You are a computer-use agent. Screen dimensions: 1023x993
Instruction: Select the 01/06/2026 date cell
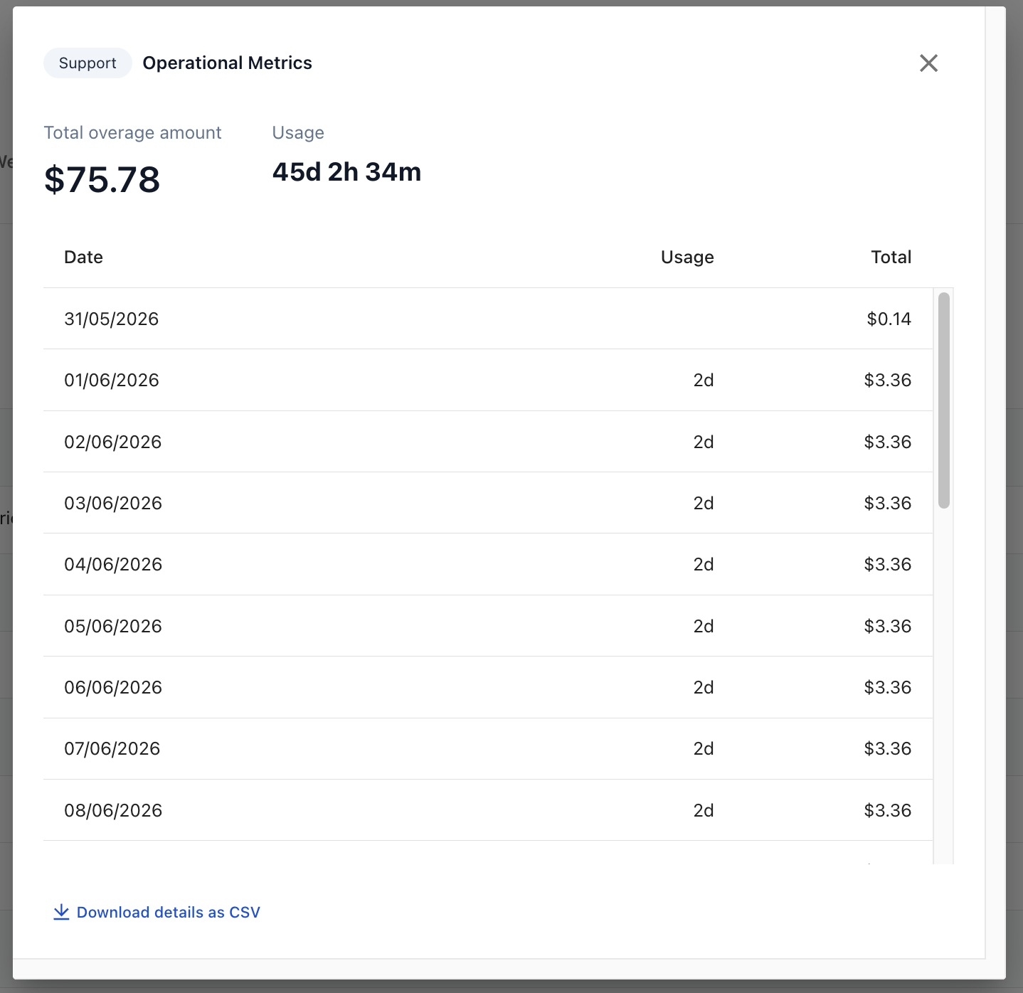[112, 380]
